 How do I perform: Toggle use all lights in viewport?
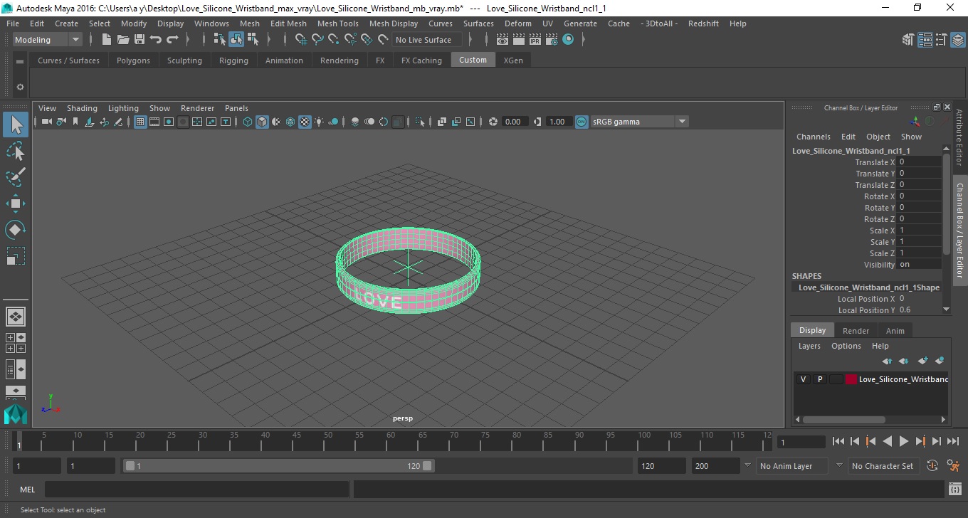(319, 122)
